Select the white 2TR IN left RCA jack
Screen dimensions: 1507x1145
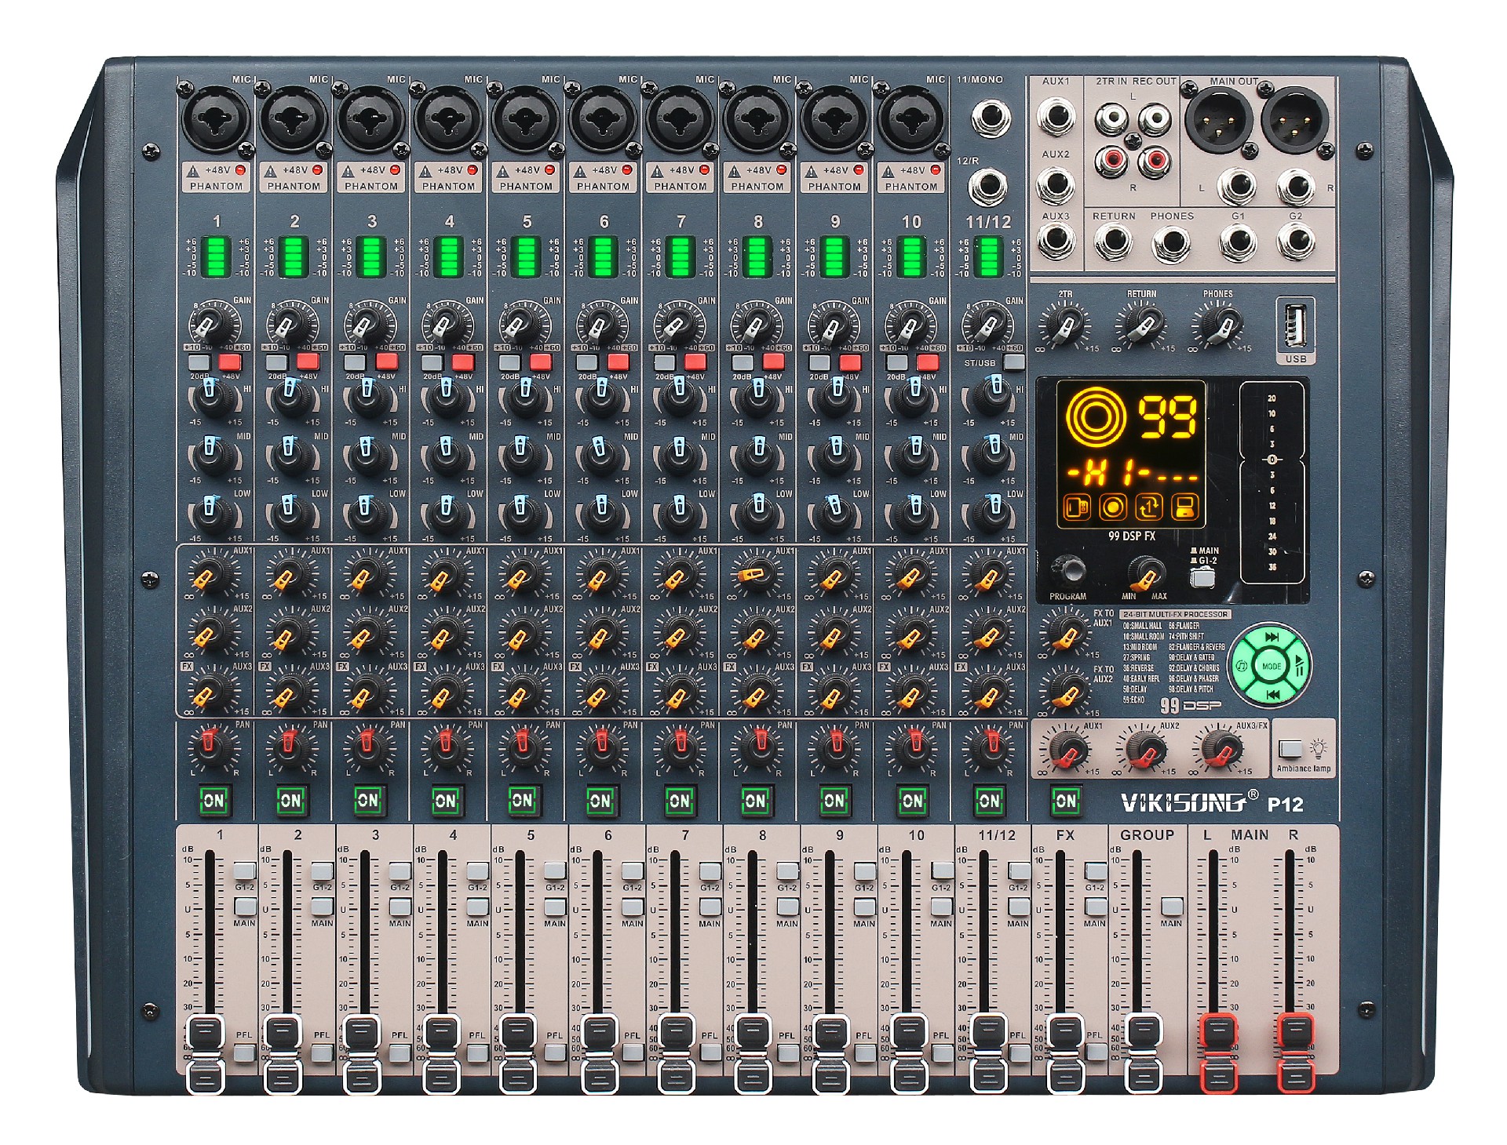point(1111,119)
